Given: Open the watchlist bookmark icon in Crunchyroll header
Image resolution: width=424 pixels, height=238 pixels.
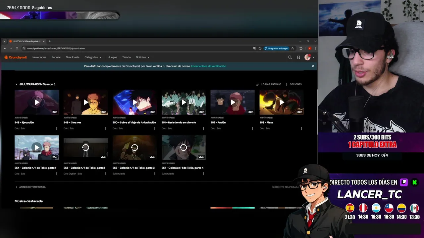Looking at the screenshot, I should point(298,57).
